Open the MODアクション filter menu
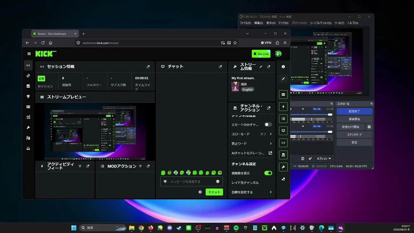 pos(140,166)
